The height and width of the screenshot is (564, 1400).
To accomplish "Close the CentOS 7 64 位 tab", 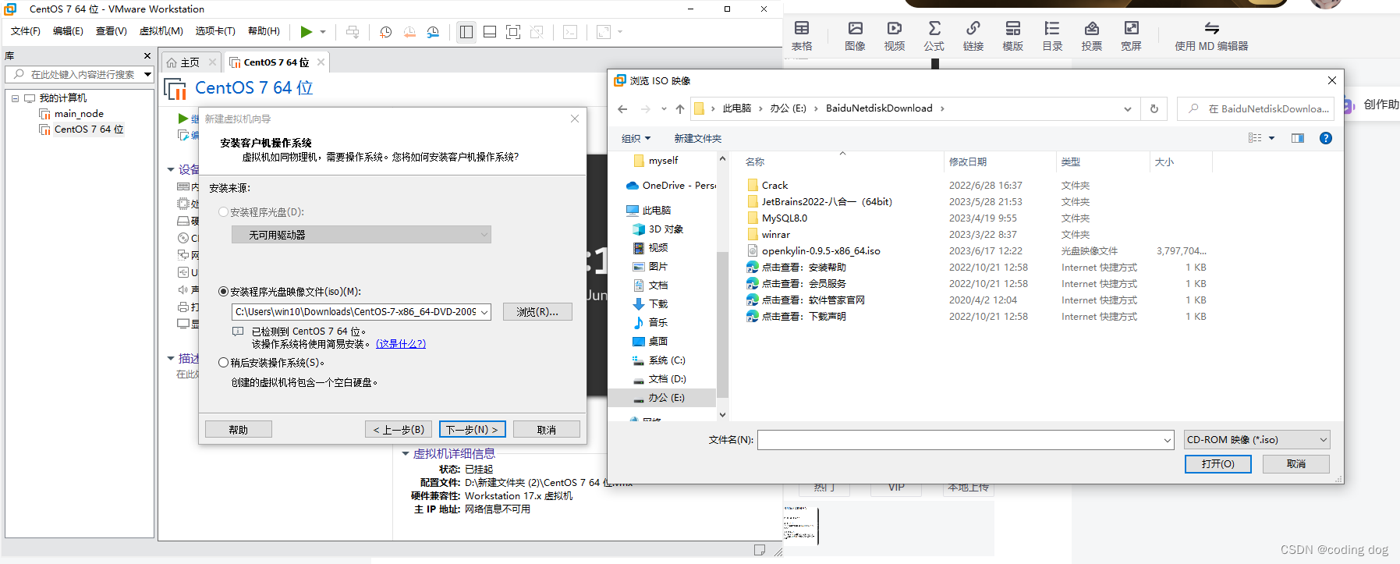I will (321, 62).
